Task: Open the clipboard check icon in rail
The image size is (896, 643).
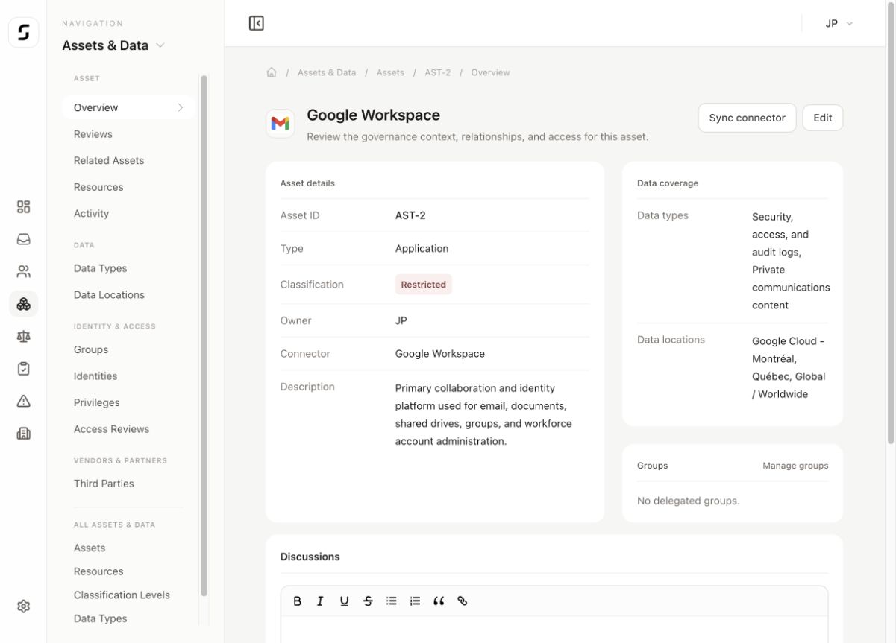Action: click(23, 369)
